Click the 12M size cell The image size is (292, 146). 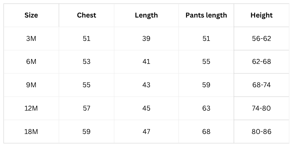coord(31,108)
